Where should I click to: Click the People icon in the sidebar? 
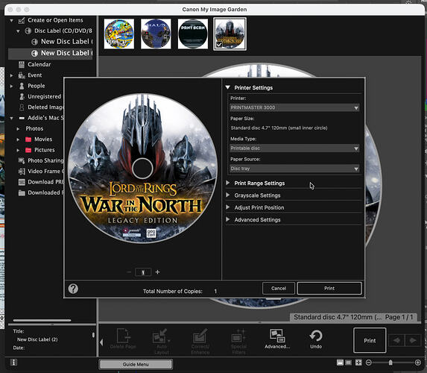click(x=22, y=86)
